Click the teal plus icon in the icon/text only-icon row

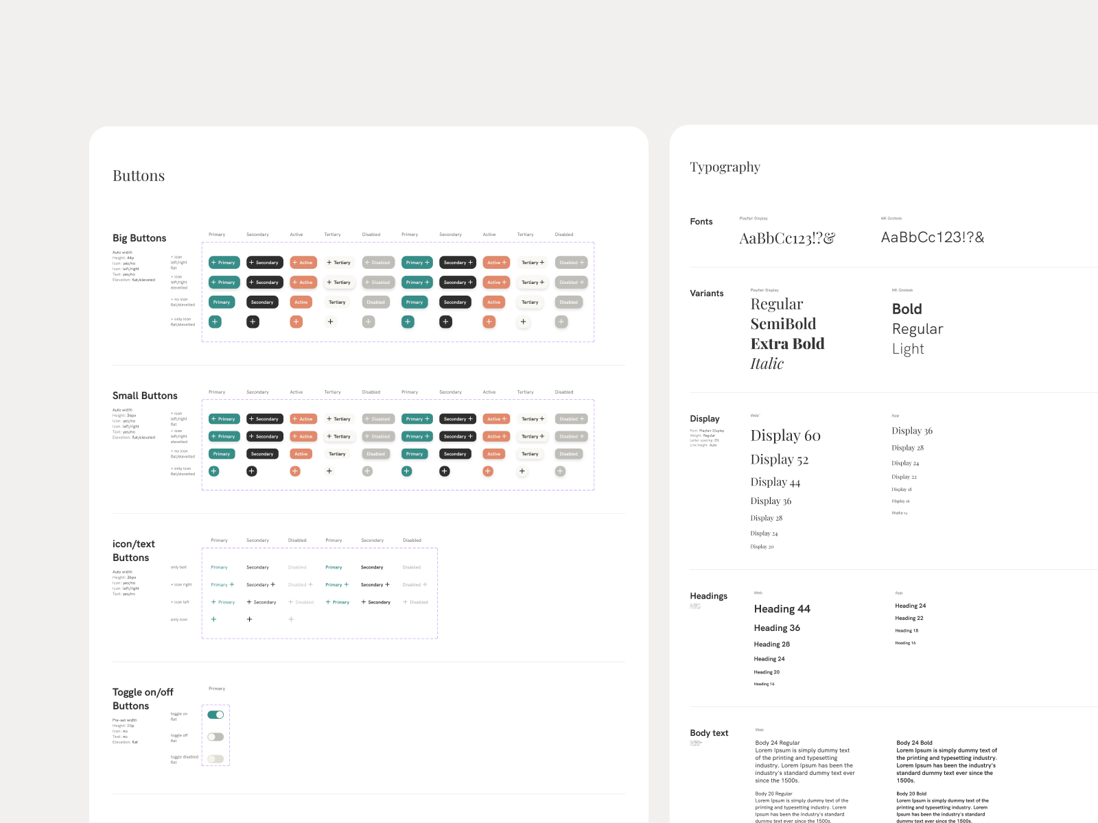tap(213, 619)
